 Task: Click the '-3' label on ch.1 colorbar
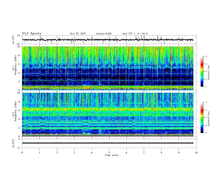tap(206, 56)
